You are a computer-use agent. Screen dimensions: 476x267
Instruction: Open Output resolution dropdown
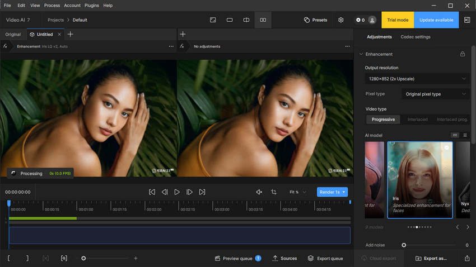tap(417, 79)
